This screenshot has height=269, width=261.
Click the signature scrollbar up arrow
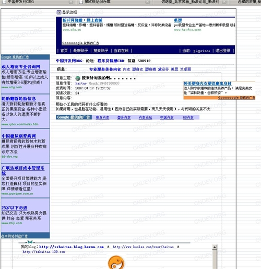215,247
